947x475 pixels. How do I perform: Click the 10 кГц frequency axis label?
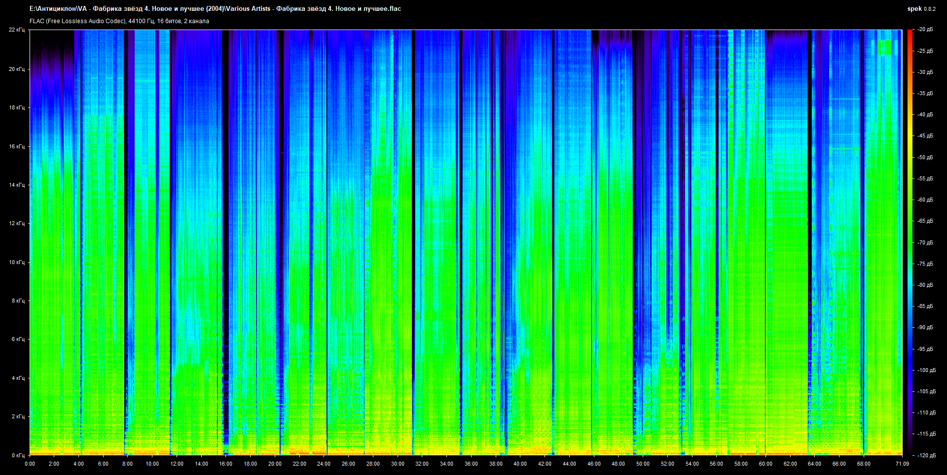pos(16,262)
